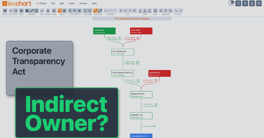This screenshot has height=138, width=264.
Task: Select the Jane Smith box
Action: [104, 31]
